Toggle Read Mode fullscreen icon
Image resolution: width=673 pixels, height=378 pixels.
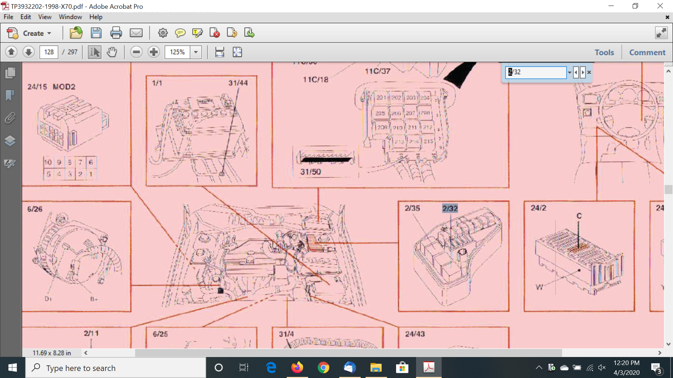pos(661,33)
